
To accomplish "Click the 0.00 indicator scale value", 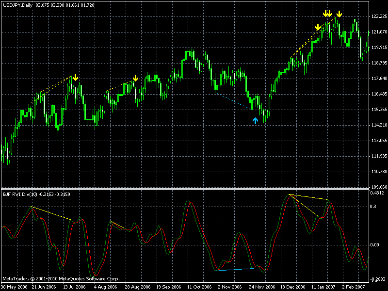I will tap(374, 245).
